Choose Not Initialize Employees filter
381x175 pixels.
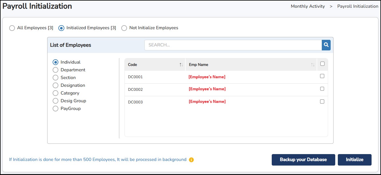point(124,28)
